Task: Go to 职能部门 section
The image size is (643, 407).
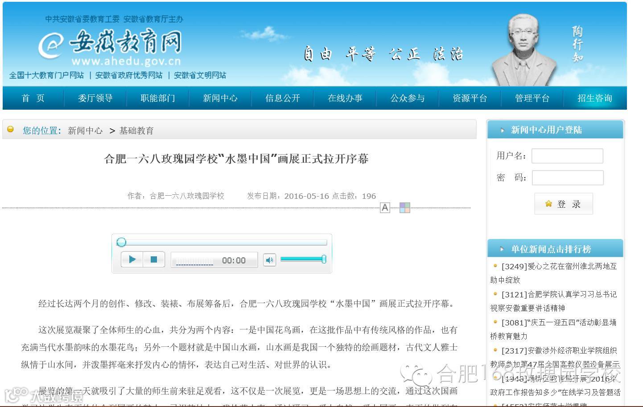Action: point(158,98)
